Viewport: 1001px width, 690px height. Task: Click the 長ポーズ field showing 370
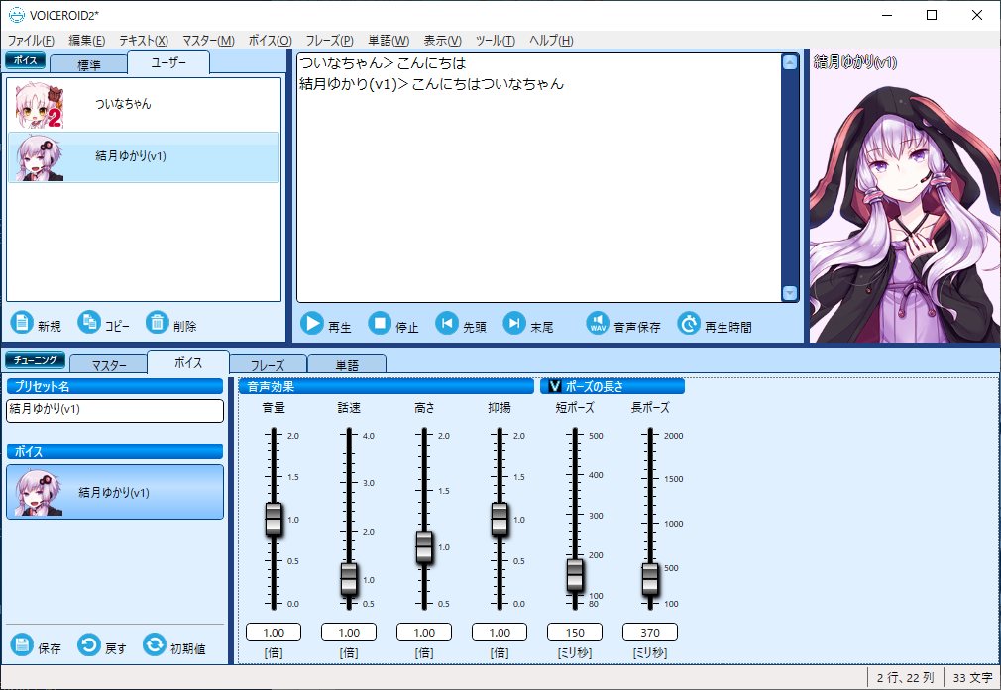point(650,632)
